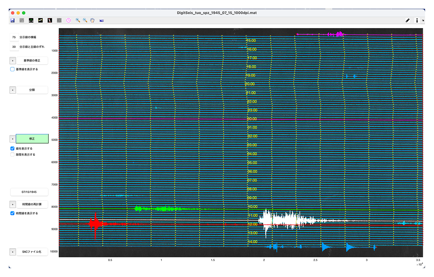
Task: Check the 隙間を表示する checkbox
Action: [x=12, y=155]
